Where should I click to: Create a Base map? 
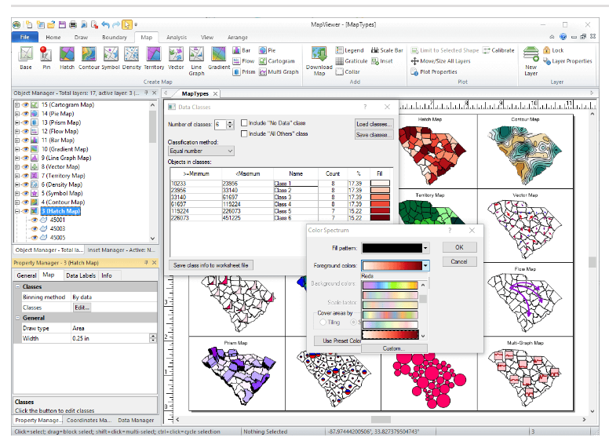tap(26, 58)
